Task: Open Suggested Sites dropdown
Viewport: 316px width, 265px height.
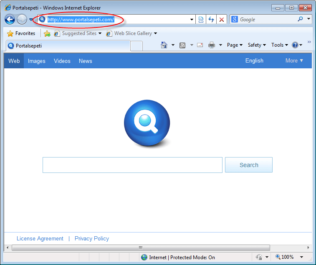Action: 78,33
